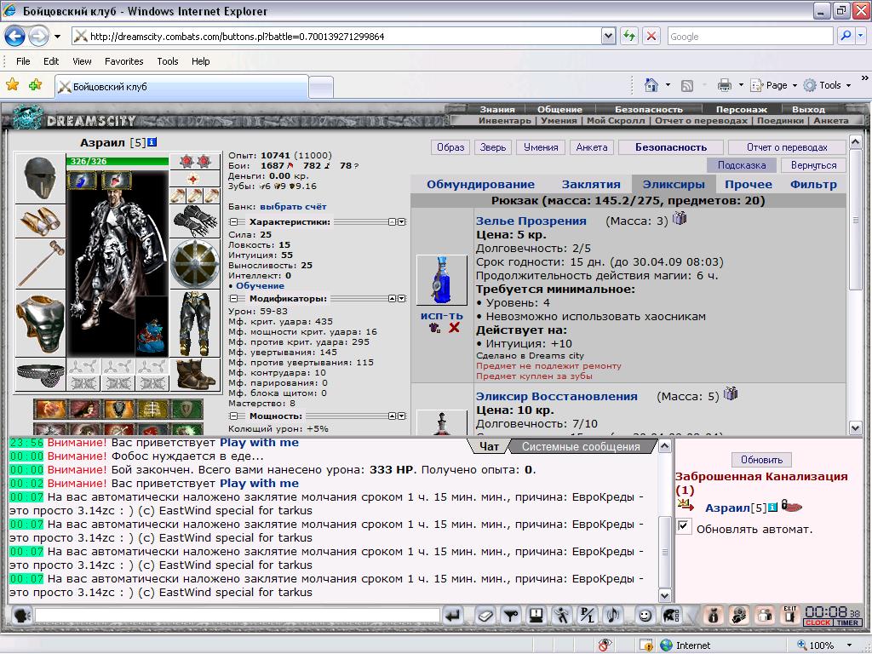
Task: Toggle the Обновлять автомат. checkbox
Action: click(684, 526)
